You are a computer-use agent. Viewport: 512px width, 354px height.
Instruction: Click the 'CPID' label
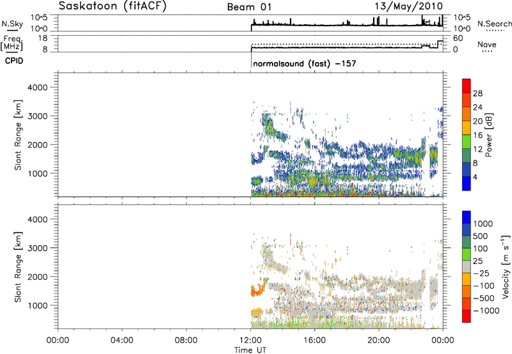tap(14, 61)
